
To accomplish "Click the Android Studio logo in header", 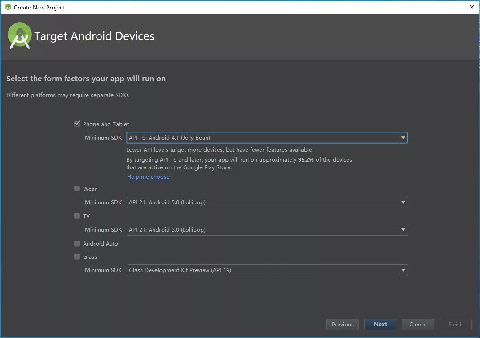I will pyautogui.click(x=20, y=36).
